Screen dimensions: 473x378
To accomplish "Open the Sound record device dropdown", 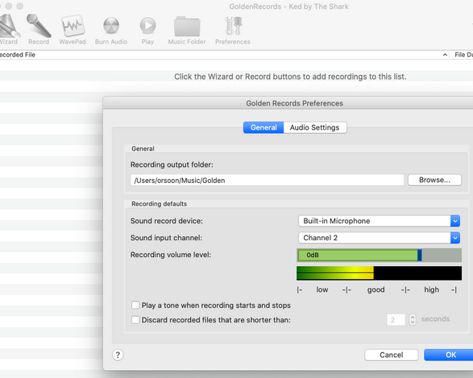I will [380, 221].
